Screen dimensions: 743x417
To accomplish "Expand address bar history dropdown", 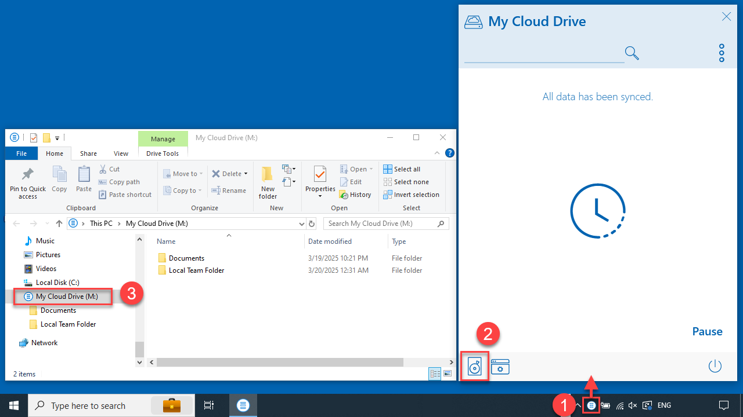I will [x=302, y=224].
